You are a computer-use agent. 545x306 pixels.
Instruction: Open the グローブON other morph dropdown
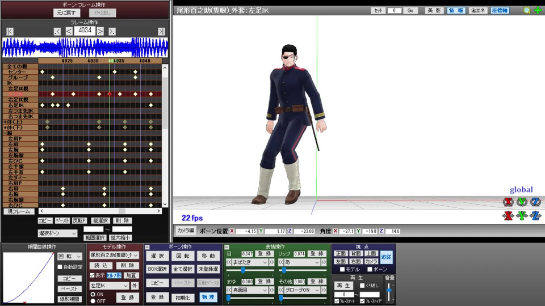pyautogui.click(x=302, y=290)
